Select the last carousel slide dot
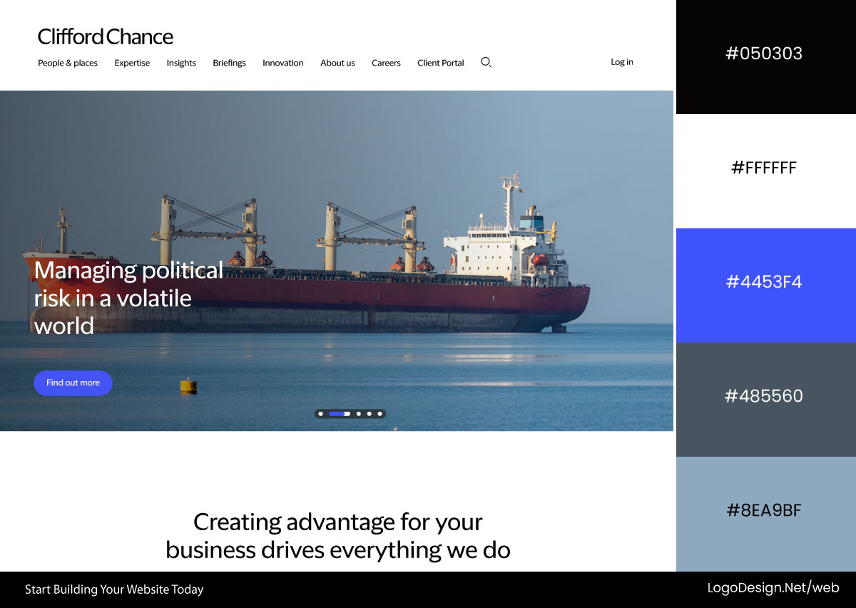This screenshot has height=608, width=856. pyautogui.click(x=380, y=414)
